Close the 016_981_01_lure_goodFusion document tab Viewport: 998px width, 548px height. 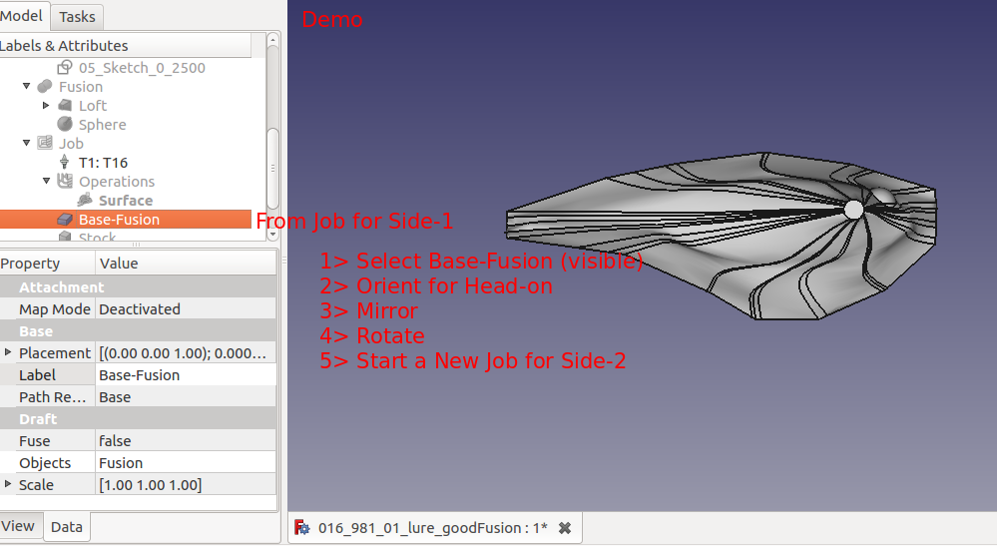(x=564, y=528)
